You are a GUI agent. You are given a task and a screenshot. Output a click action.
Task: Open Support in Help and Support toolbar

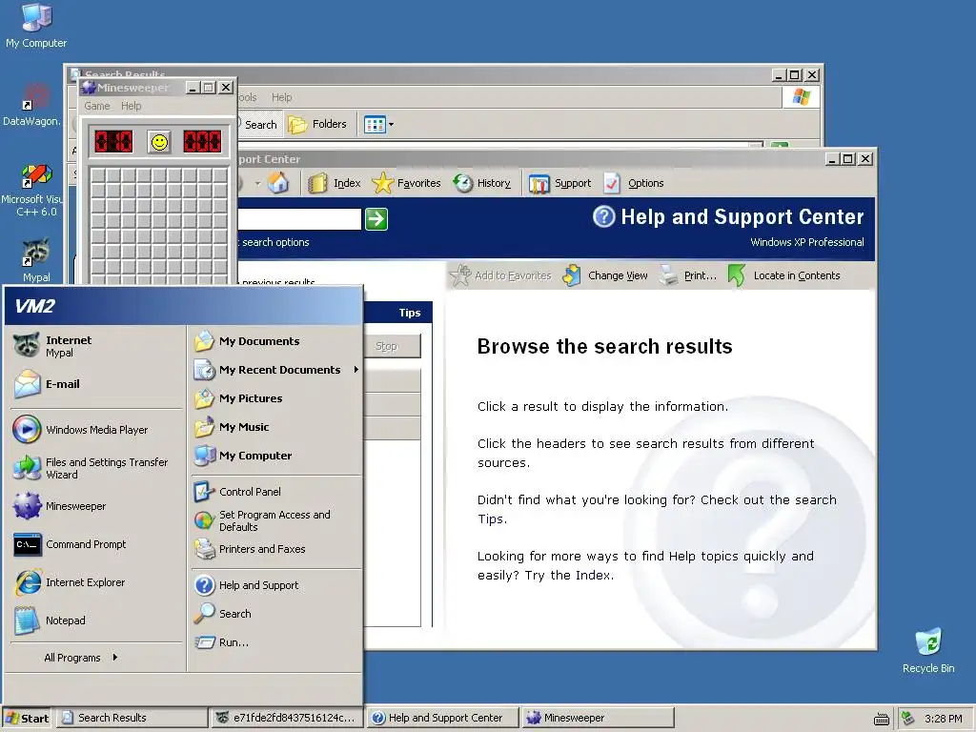point(559,183)
